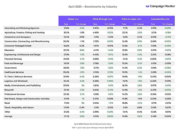Image resolution: width=178 pixels, height=133 pixels.
Task: Click the Government open rate 39.5% value
Action: [66, 68]
